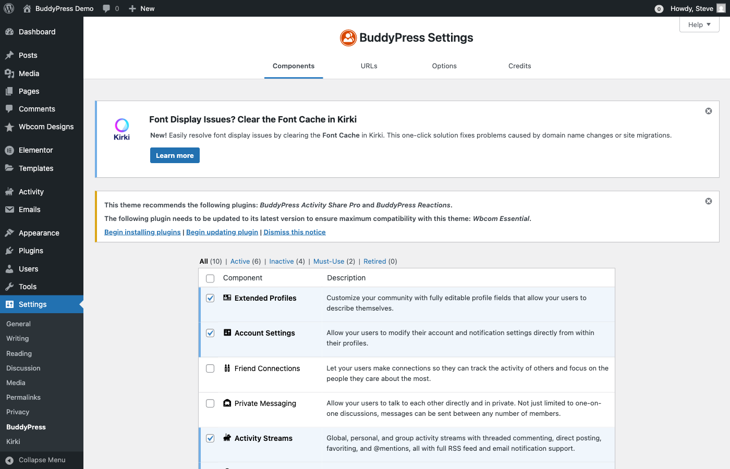This screenshot has height=469, width=730.
Task: Enable the Friend Connections component
Action: coord(210,368)
